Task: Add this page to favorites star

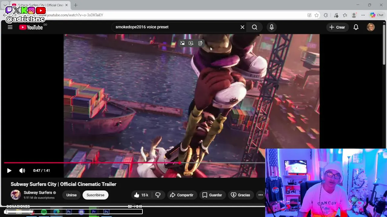Action: pyautogui.click(x=317, y=15)
